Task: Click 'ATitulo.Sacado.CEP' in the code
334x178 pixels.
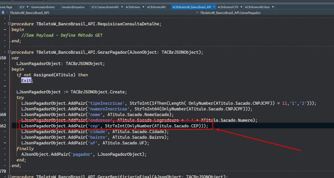Action: tap(176, 126)
